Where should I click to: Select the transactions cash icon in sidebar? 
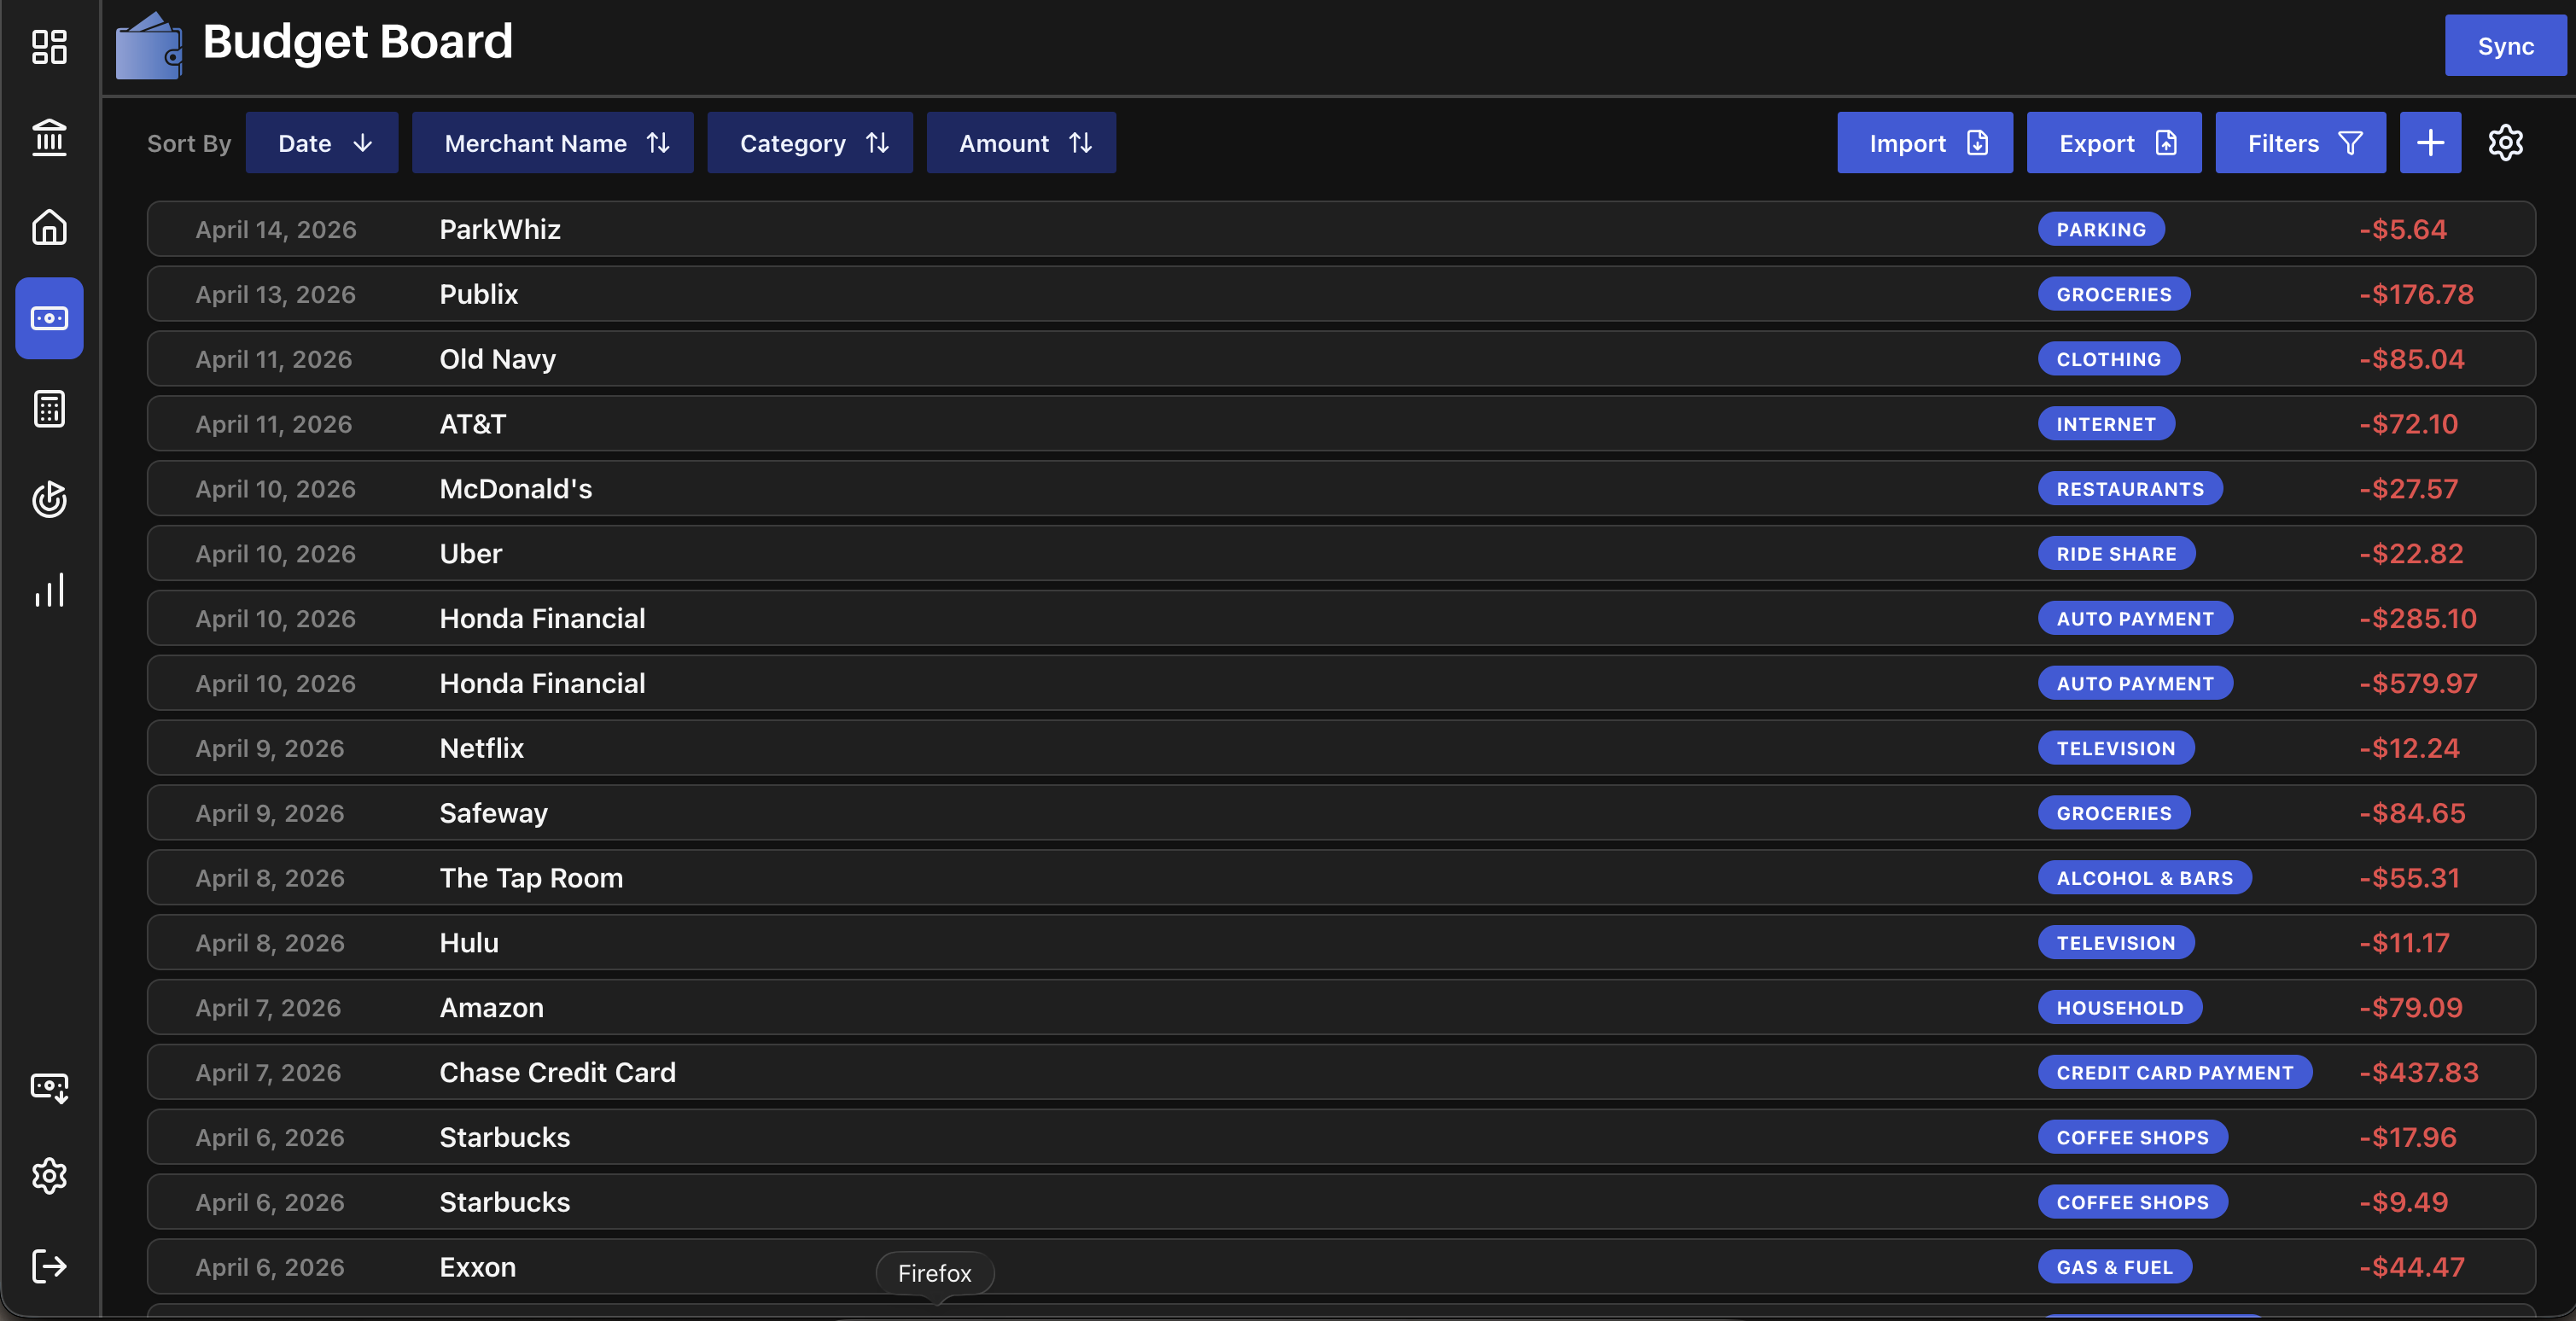tap(49, 318)
